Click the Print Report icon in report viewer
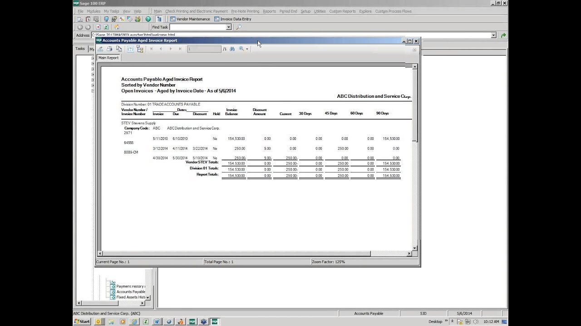Screen dimensions: 581x326 pos(109,49)
